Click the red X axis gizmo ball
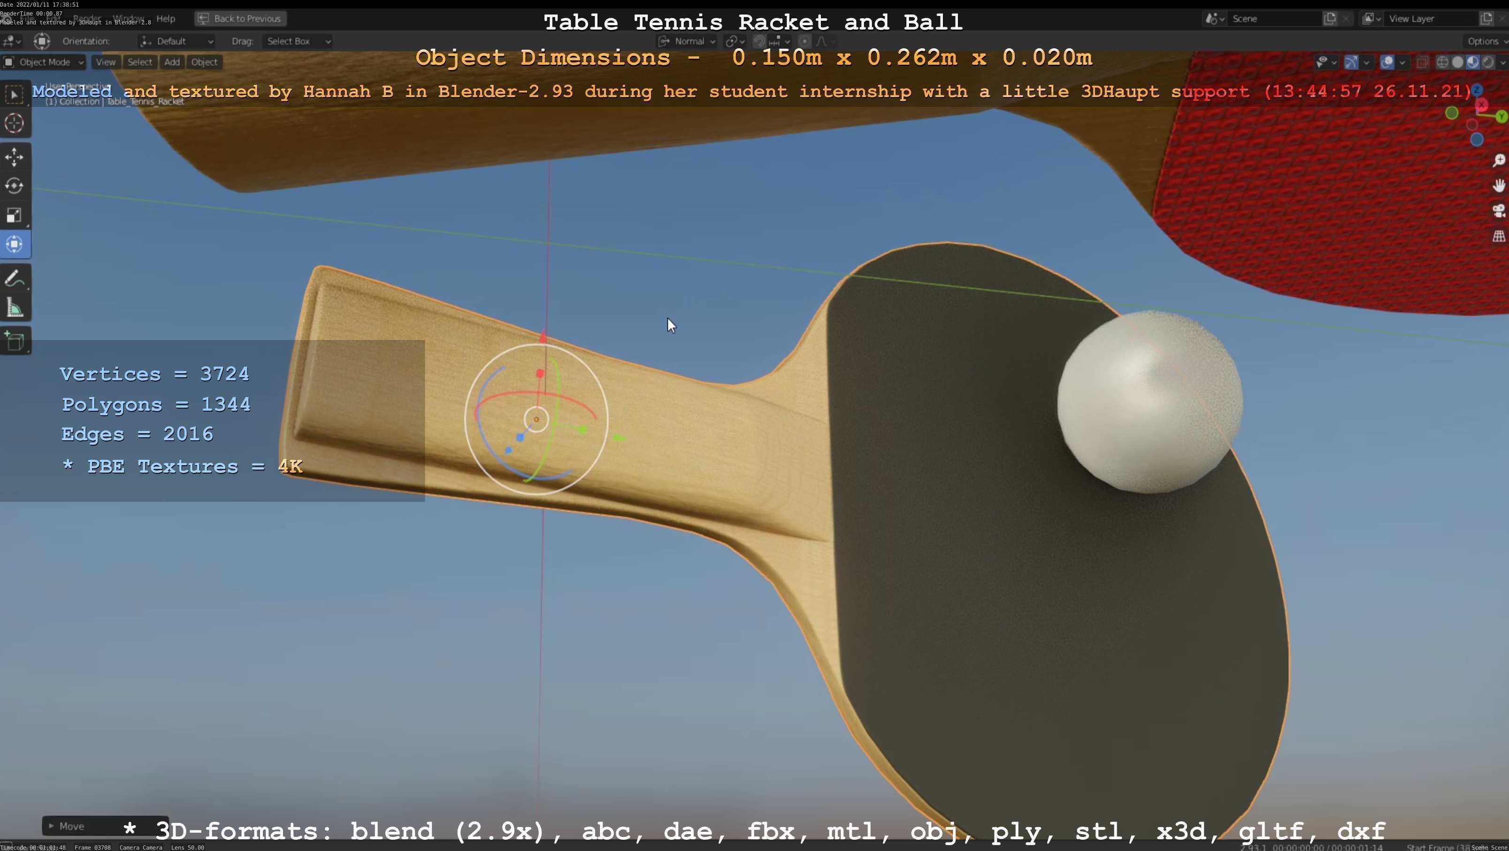Screen dimensions: 1509x851 click(x=1481, y=105)
